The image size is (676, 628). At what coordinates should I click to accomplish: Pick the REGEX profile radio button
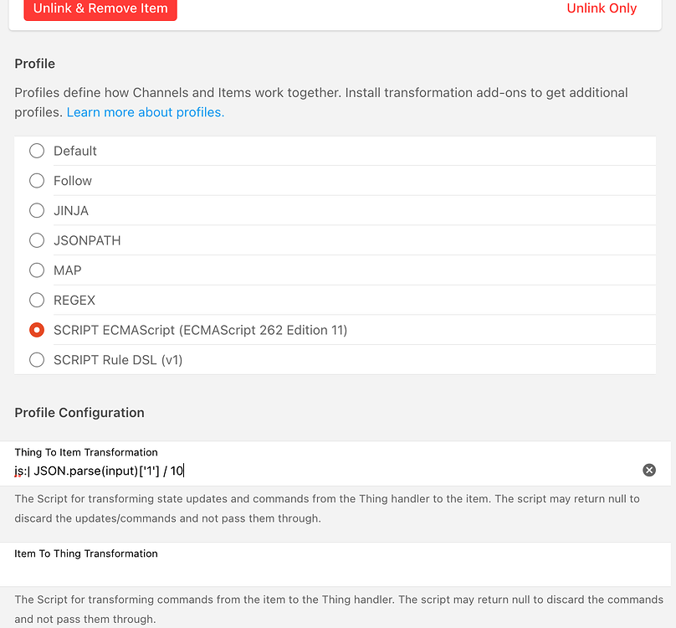37,300
